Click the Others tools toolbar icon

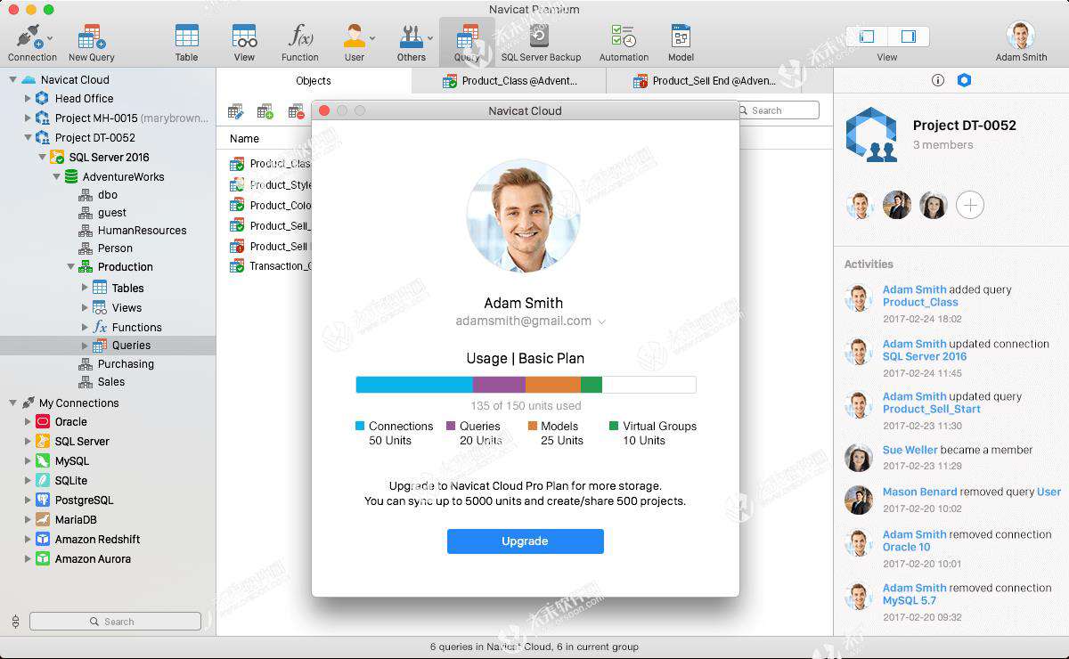411,37
